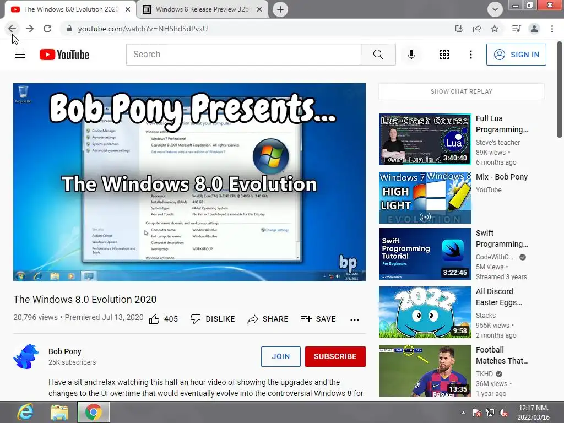
Task: Subscribe to Bob Pony
Action: (x=335, y=356)
